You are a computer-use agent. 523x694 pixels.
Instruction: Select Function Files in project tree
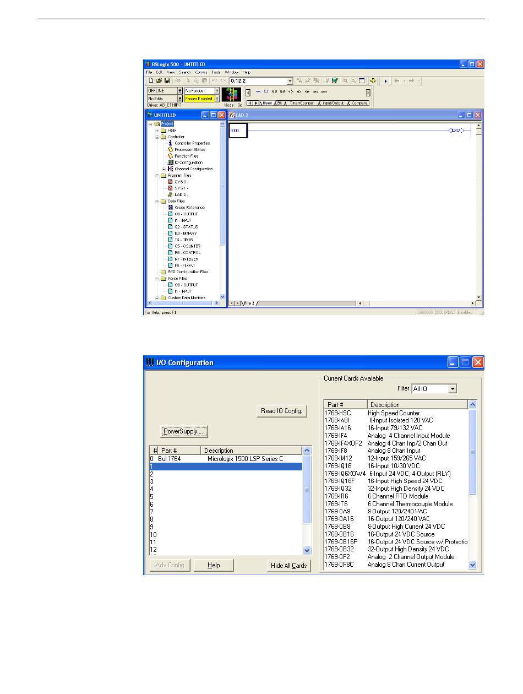[x=186, y=156]
